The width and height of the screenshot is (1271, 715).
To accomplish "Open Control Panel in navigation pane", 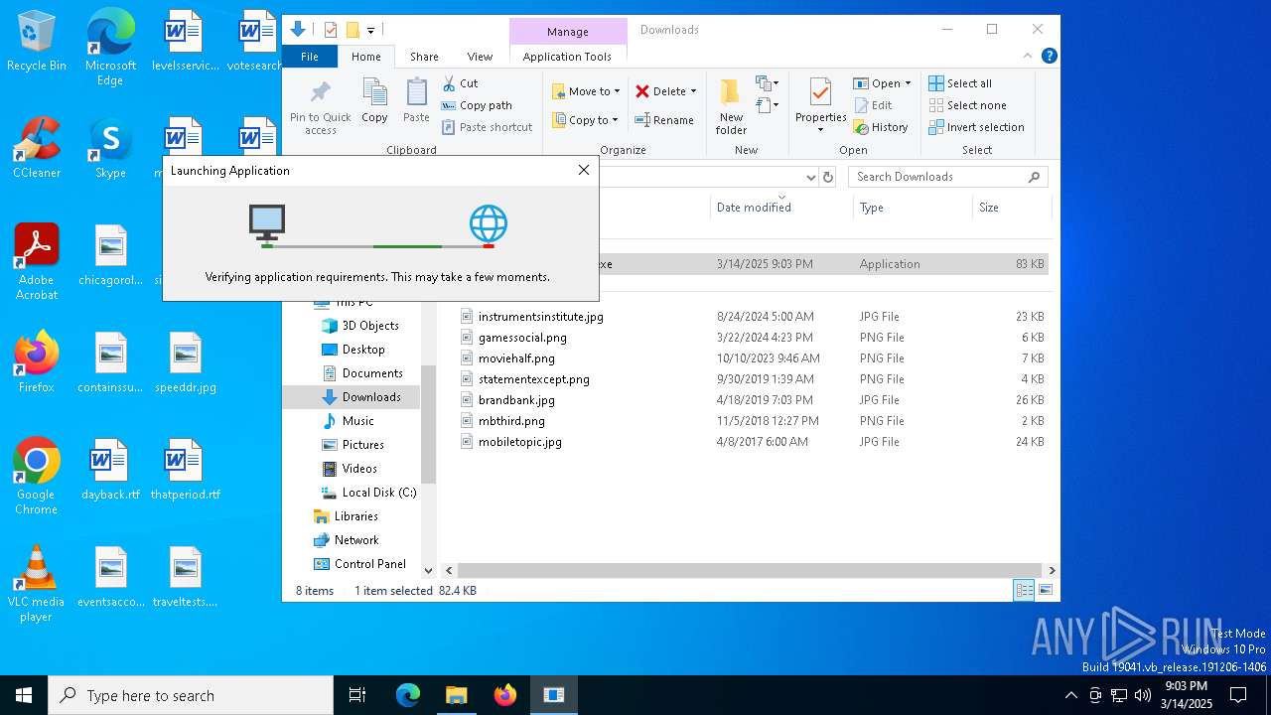I will pyautogui.click(x=359, y=564).
